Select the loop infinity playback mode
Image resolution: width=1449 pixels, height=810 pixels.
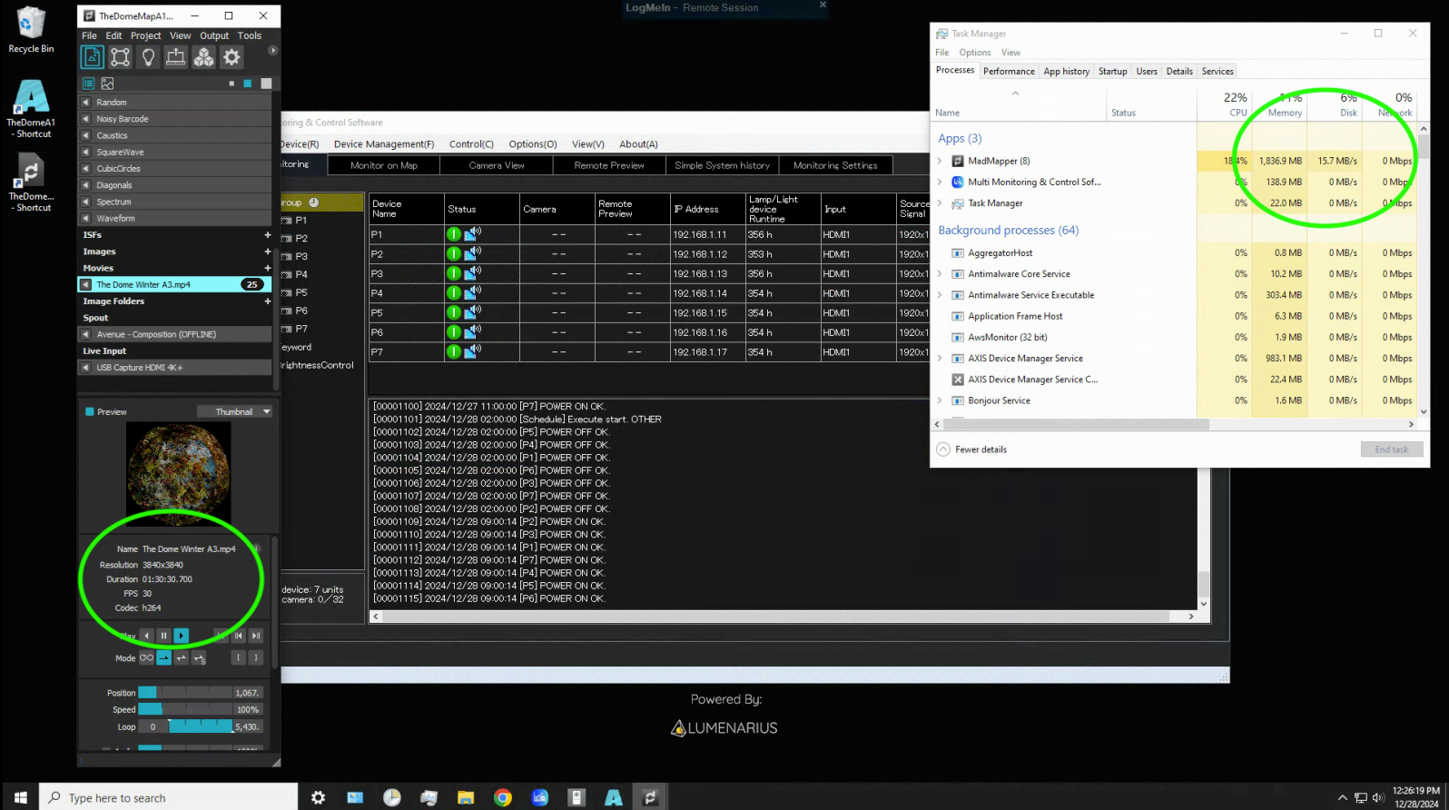(x=146, y=658)
